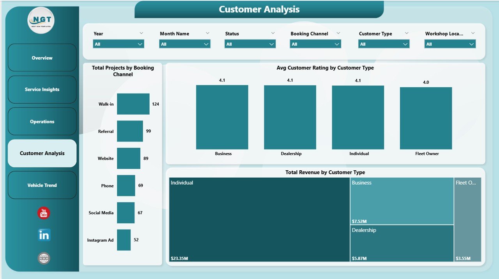Open the Workshop Location slicer dropdown
This screenshot has width=499, height=279.
(450, 44)
